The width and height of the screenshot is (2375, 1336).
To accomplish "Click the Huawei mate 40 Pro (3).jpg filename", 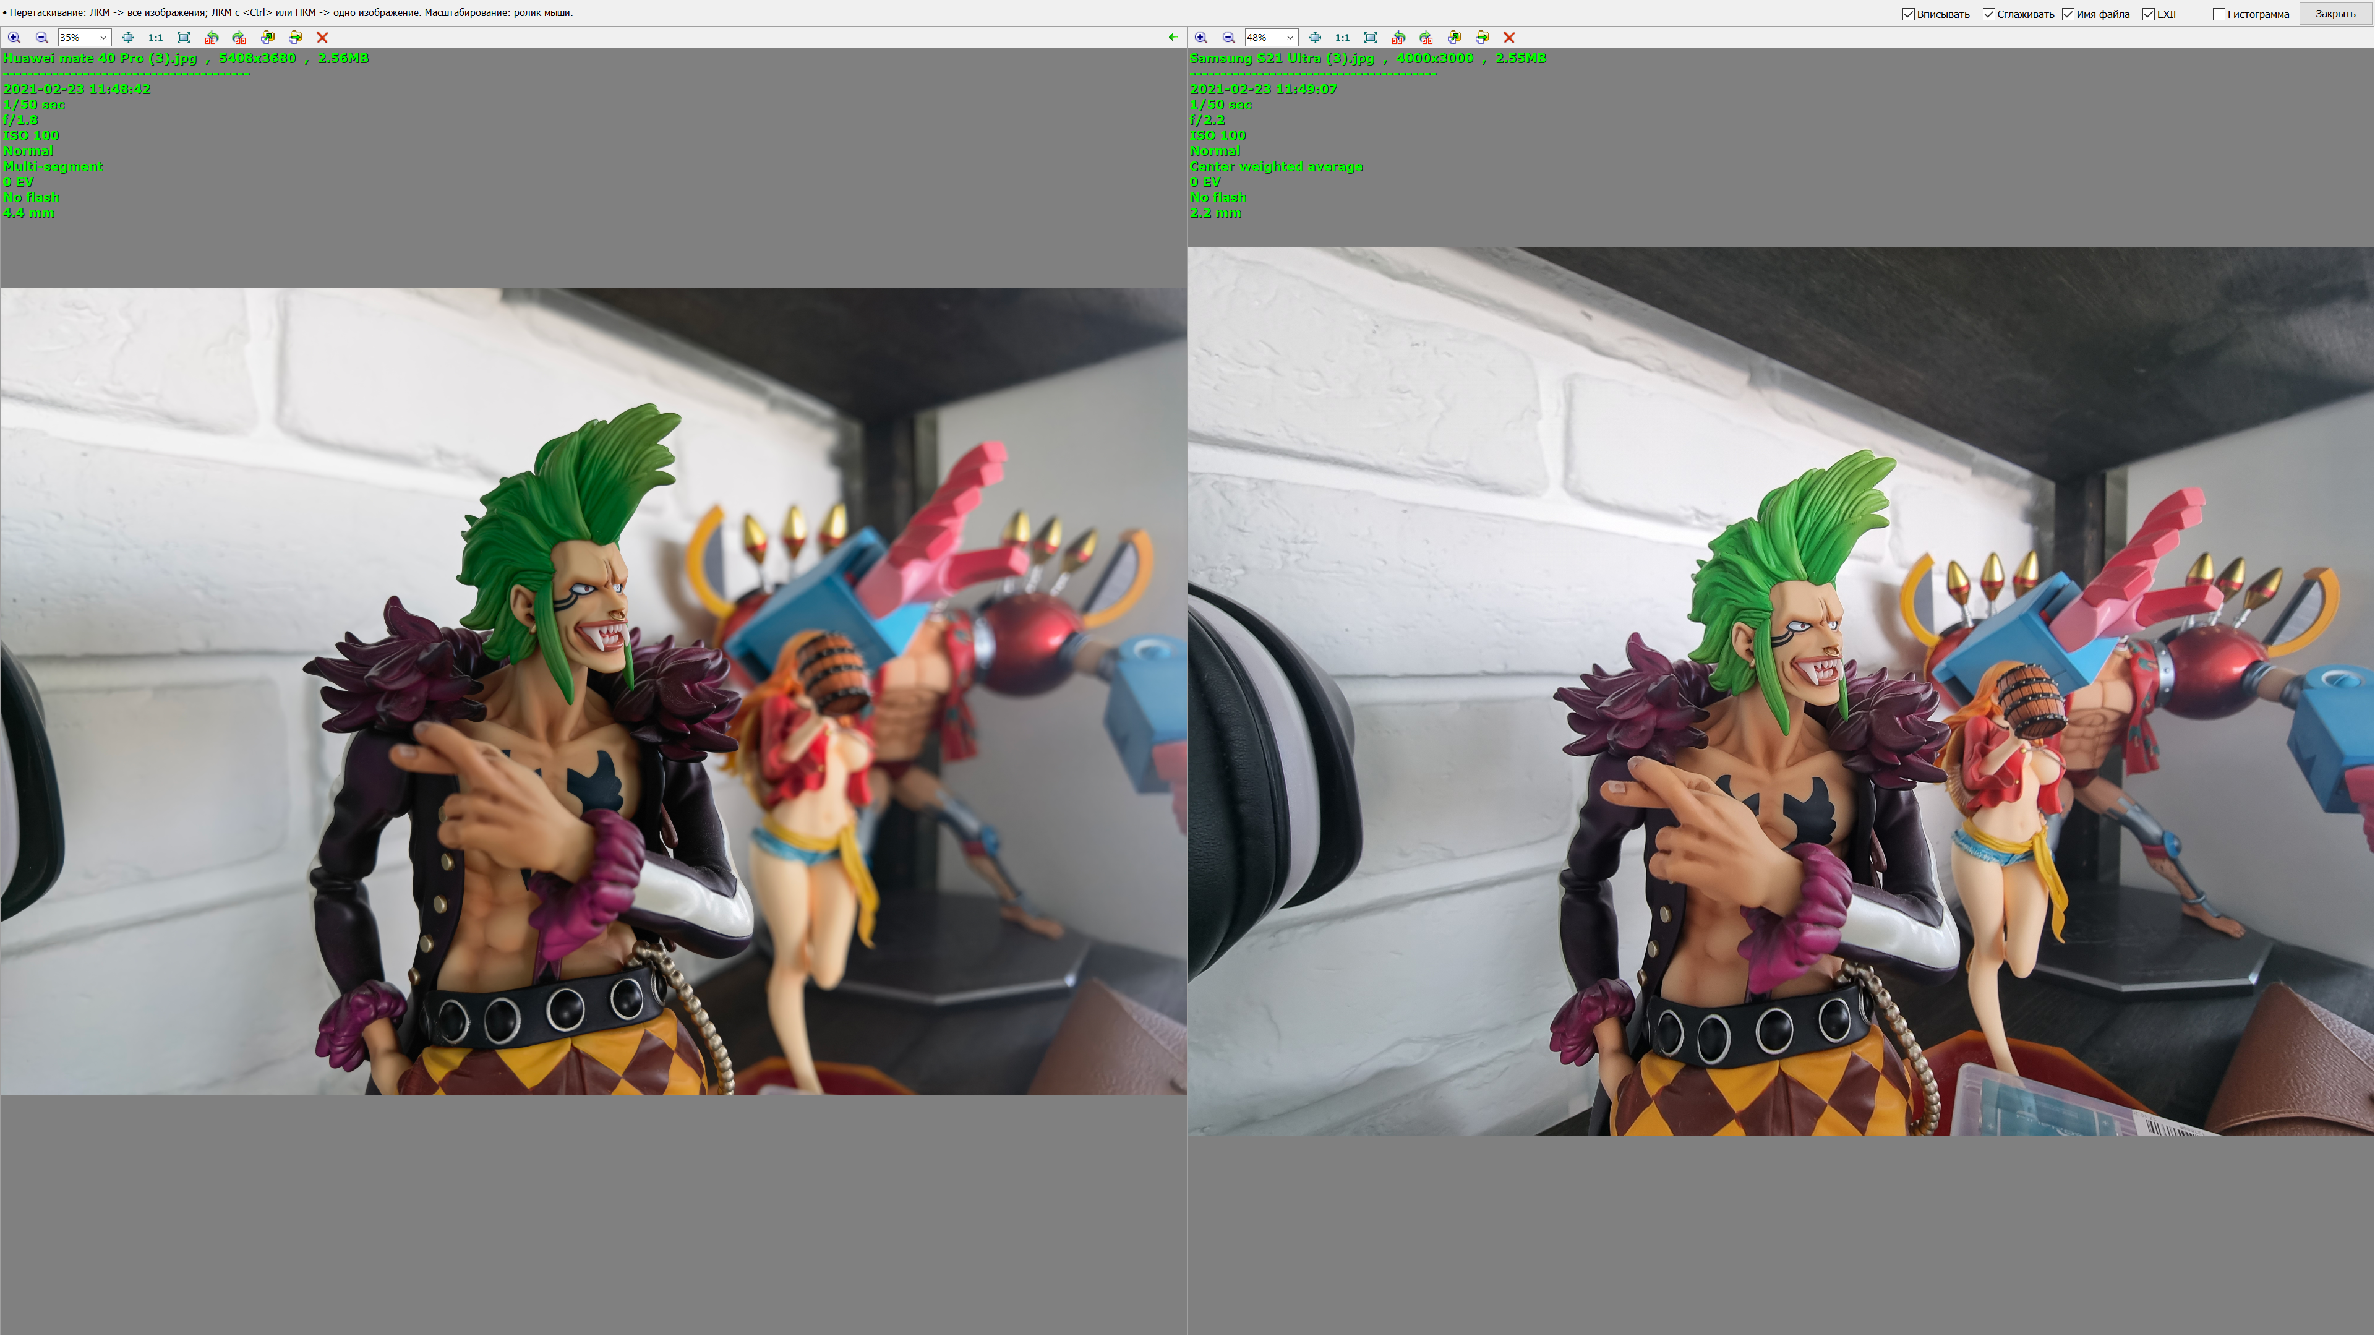I will (x=100, y=58).
